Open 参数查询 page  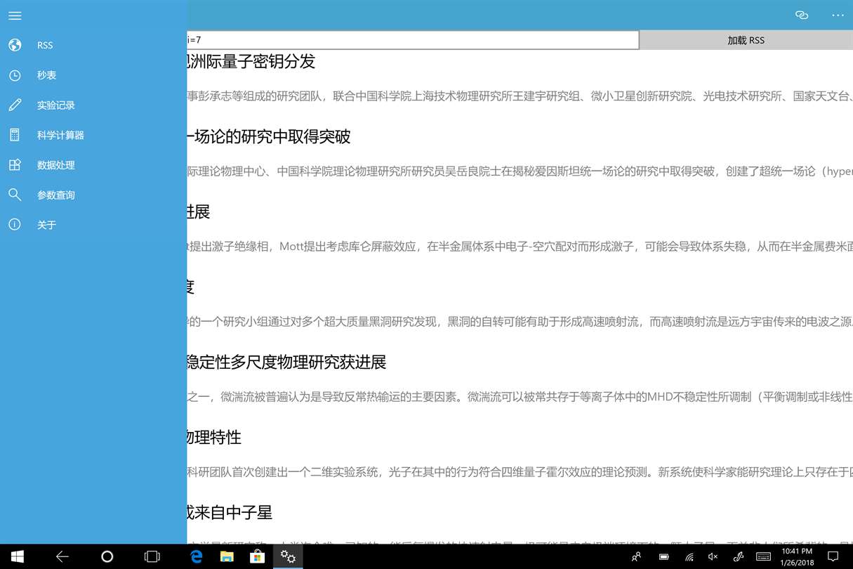coord(93,195)
